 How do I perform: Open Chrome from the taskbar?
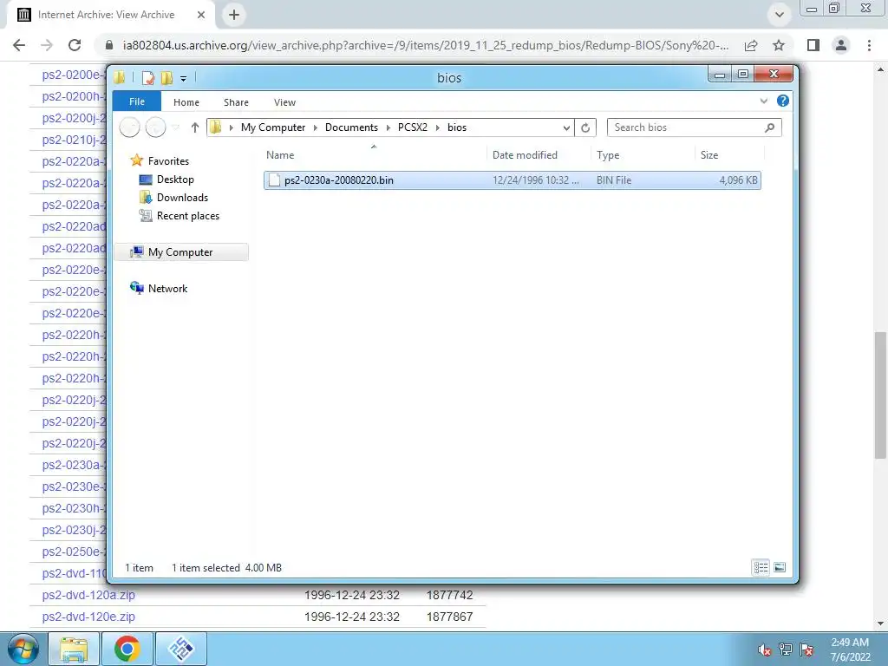click(x=127, y=649)
